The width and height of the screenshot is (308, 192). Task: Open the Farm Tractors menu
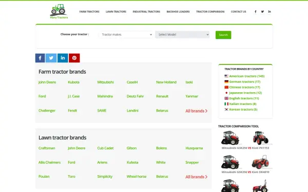click(x=89, y=12)
